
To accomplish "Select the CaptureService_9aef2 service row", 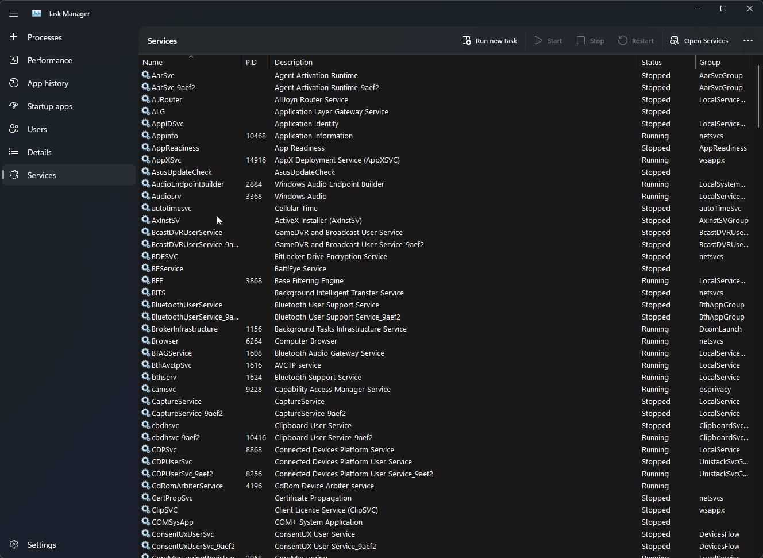I will [x=447, y=413].
